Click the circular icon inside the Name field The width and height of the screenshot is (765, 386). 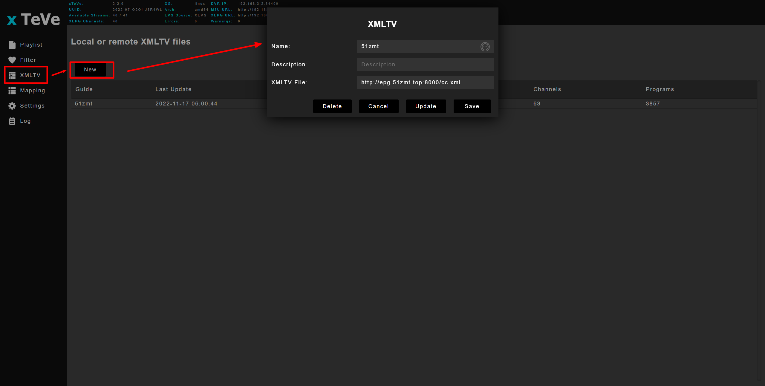(485, 47)
